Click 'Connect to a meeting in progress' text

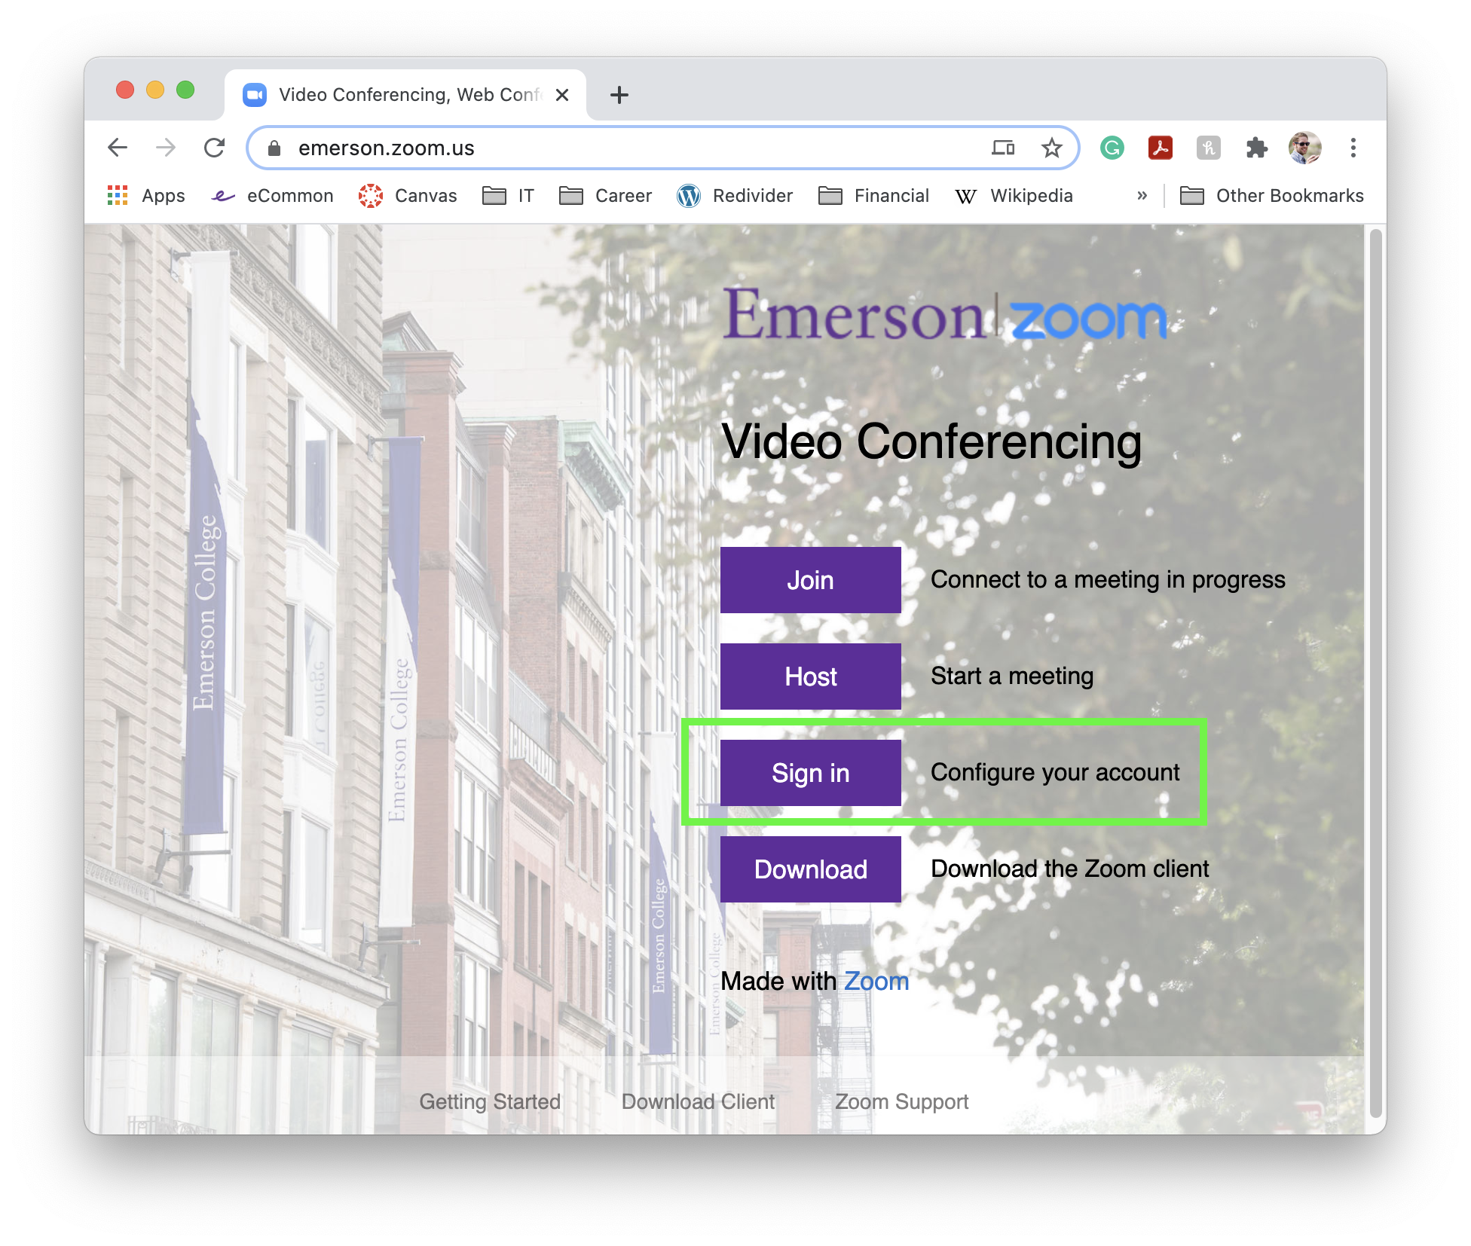[1108, 579]
